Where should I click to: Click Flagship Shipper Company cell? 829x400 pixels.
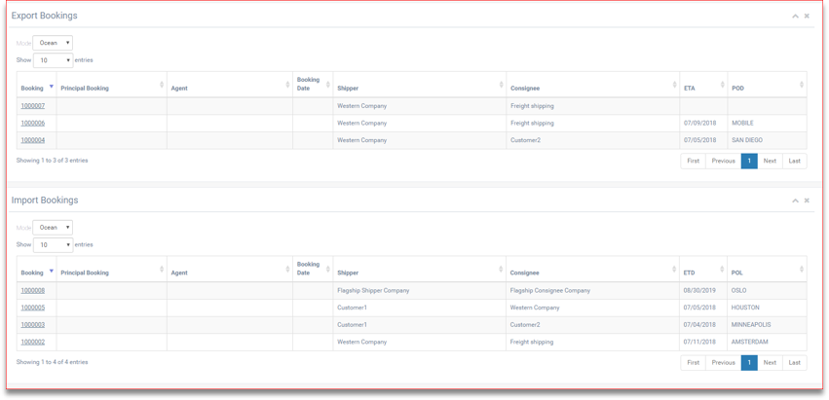420,291
